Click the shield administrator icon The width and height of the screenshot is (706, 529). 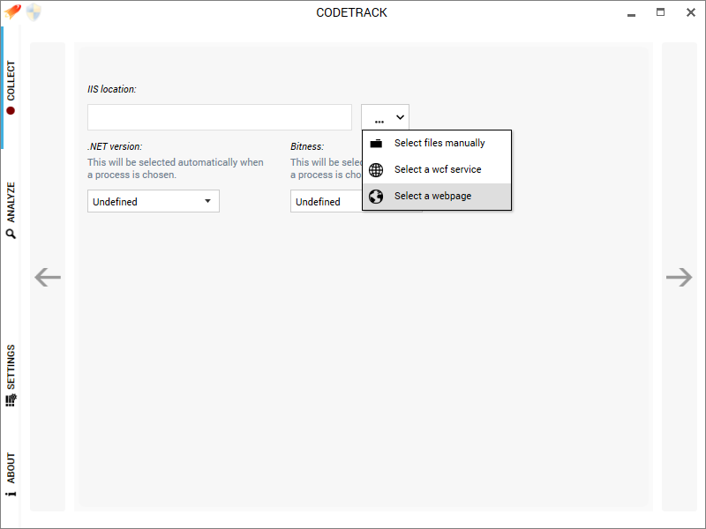click(34, 12)
